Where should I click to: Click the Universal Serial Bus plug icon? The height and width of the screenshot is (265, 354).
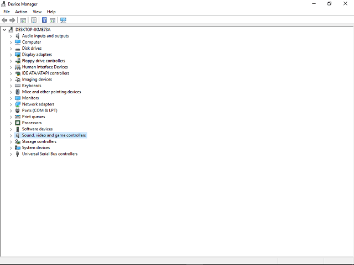(x=18, y=154)
